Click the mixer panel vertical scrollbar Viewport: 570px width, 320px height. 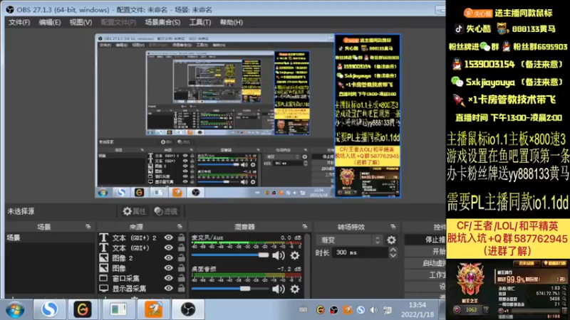[x=307, y=265]
